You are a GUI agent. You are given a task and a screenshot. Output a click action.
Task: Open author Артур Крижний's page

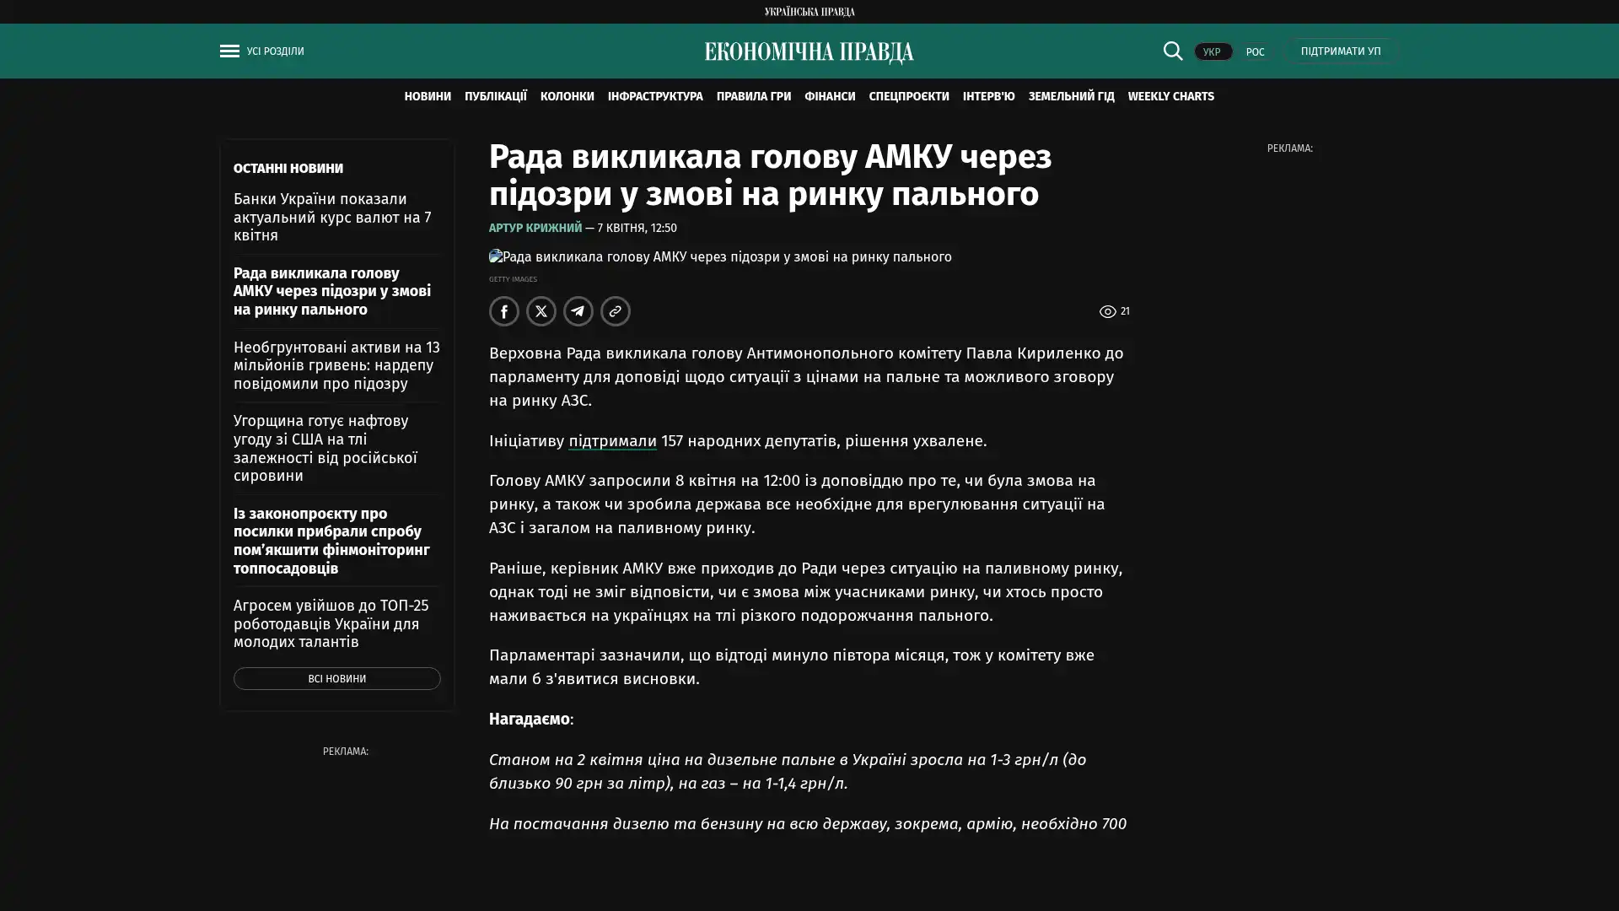(535, 229)
